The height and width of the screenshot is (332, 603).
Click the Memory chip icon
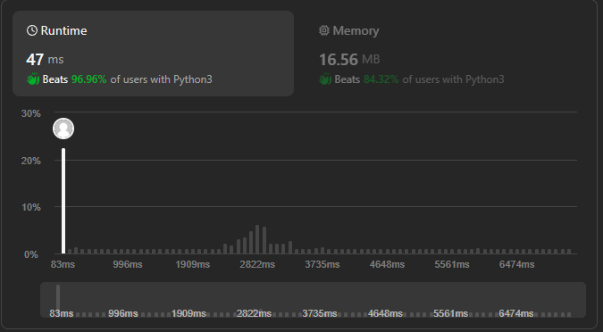click(324, 30)
